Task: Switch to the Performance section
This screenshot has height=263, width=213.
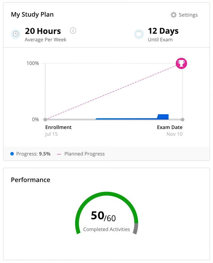Action: 30,180
